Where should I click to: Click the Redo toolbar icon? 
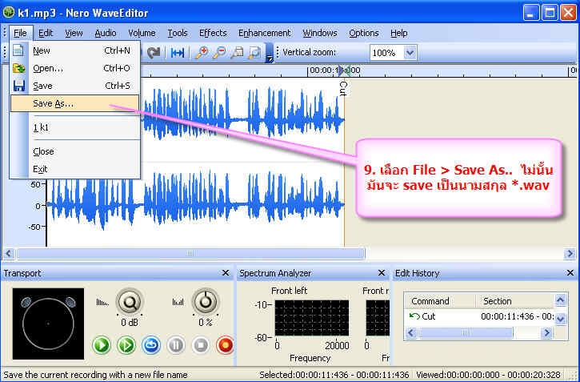[x=153, y=53]
